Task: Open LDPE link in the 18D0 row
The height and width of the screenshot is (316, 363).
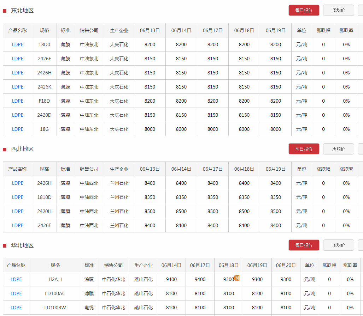Action: click(x=18, y=44)
